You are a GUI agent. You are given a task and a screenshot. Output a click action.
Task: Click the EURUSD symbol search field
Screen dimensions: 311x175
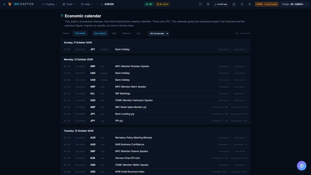109,4
